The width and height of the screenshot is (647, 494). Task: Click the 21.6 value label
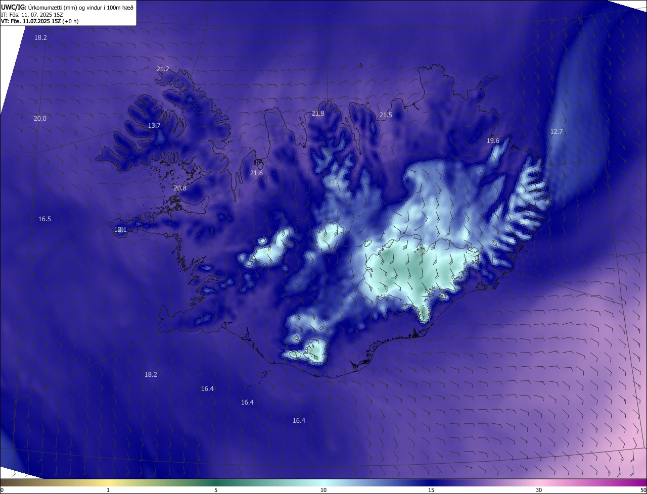tap(256, 173)
